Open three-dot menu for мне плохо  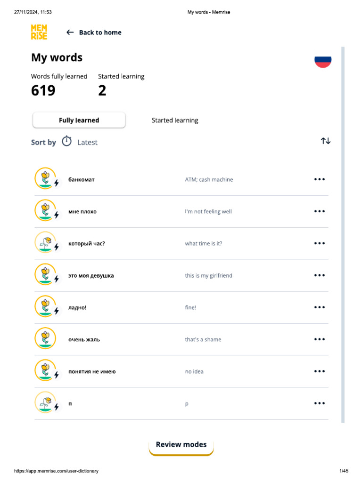click(x=320, y=211)
